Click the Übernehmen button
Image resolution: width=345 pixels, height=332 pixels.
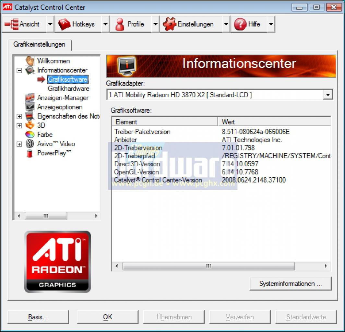[174, 317]
